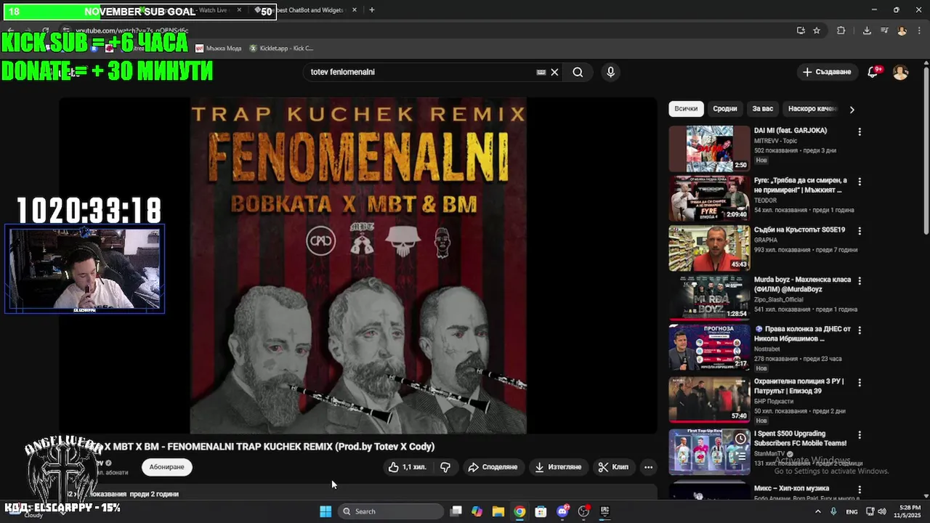930x523 pixels.
Task: Open the Task View icon on taskbar
Action: click(456, 511)
